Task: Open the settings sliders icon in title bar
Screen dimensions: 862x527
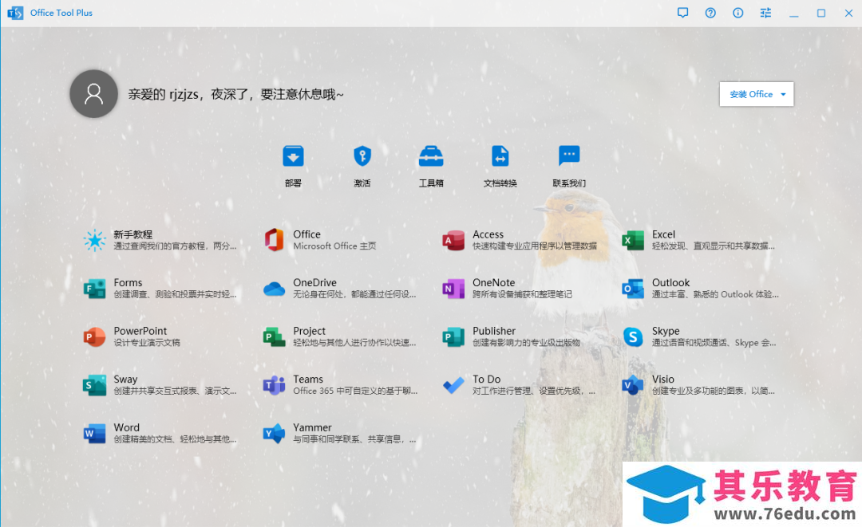Action: [x=765, y=13]
